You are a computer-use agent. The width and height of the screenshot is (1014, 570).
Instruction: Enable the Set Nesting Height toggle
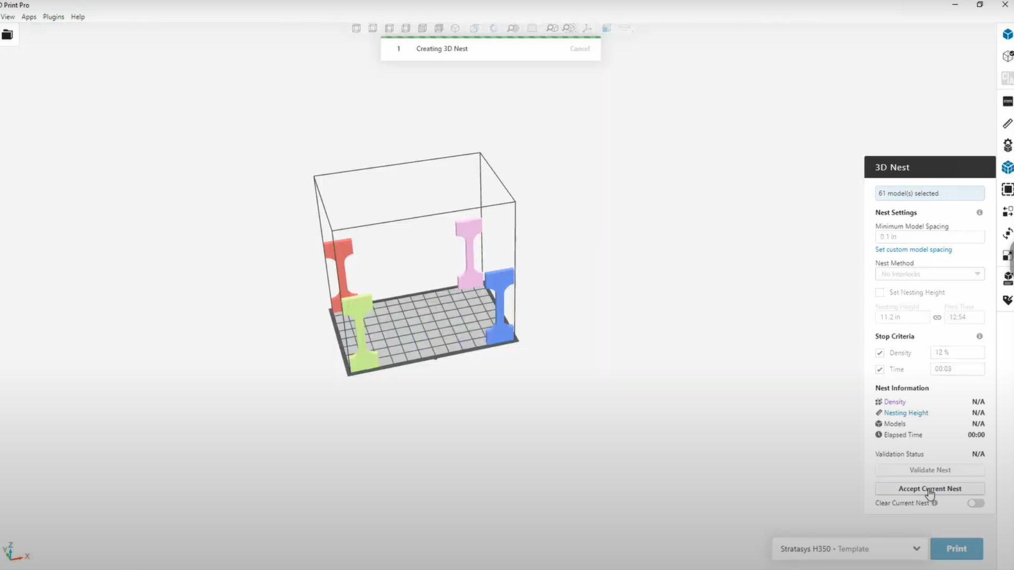pyautogui.click(x=879, y=292)
